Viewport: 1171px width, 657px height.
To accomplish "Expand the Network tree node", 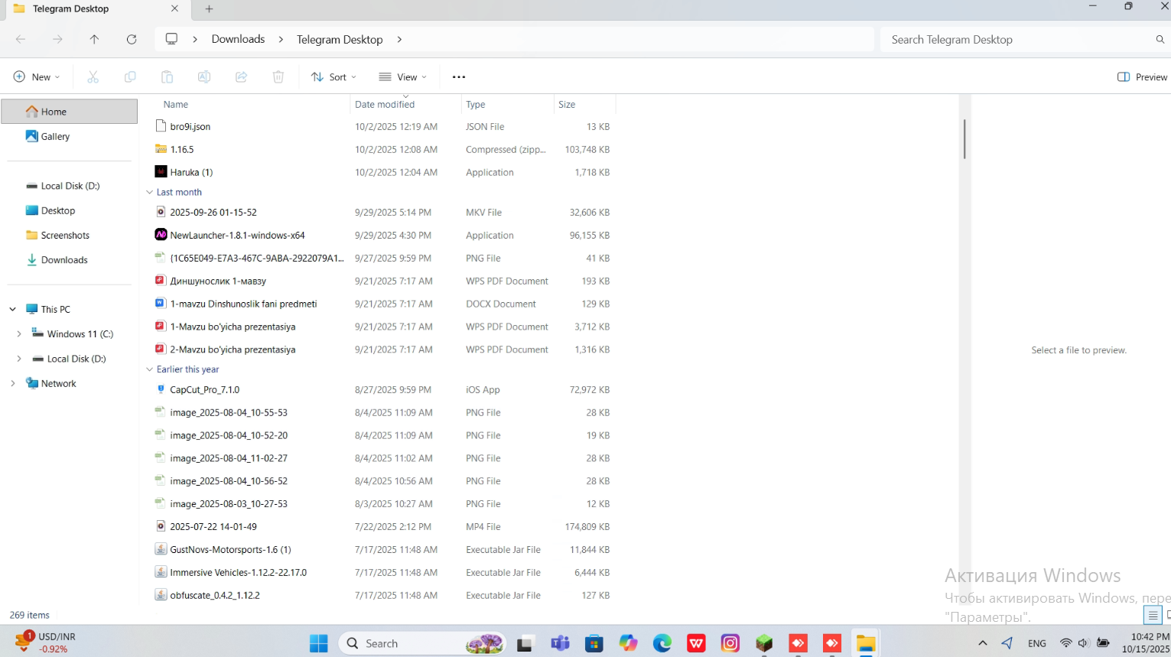I will (13, 383).
